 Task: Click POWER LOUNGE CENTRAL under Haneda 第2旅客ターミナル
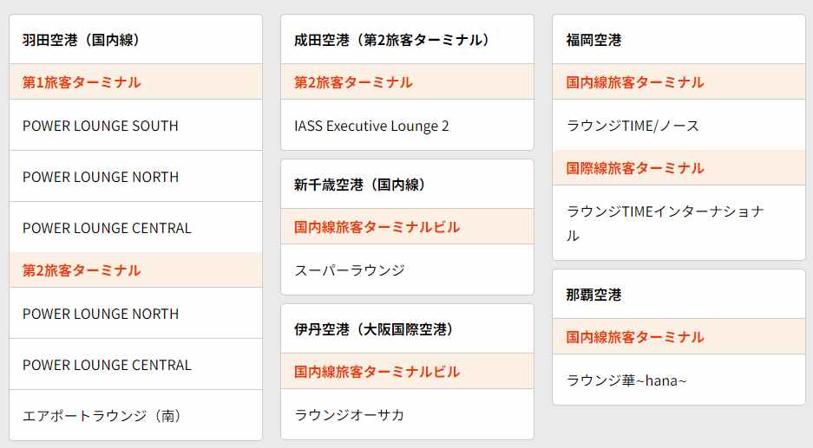[x=107, y=365]
